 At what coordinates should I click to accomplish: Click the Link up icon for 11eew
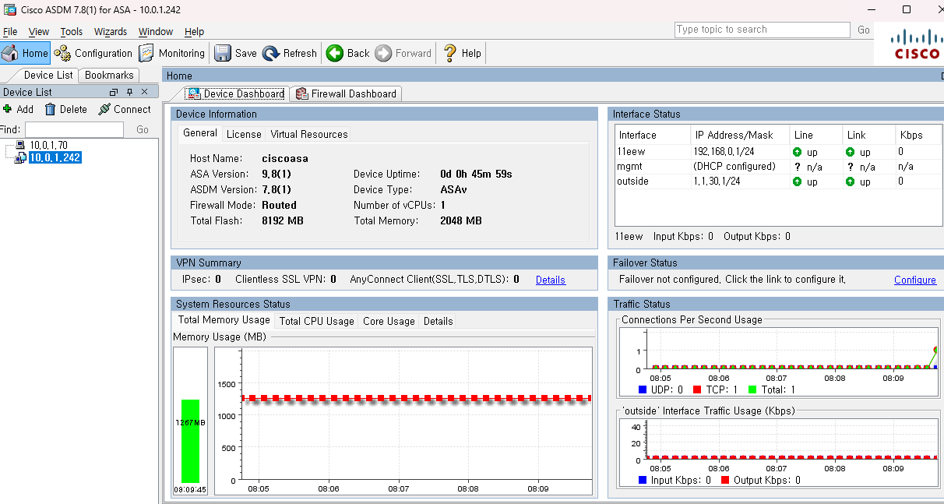pyautogui.click(x=850, y=152)
